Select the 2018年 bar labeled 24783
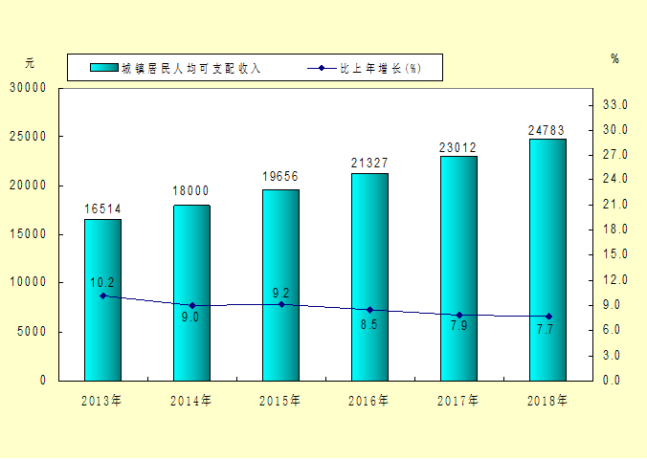Viewport: 647px width, 460px height. tap(548, 260)
